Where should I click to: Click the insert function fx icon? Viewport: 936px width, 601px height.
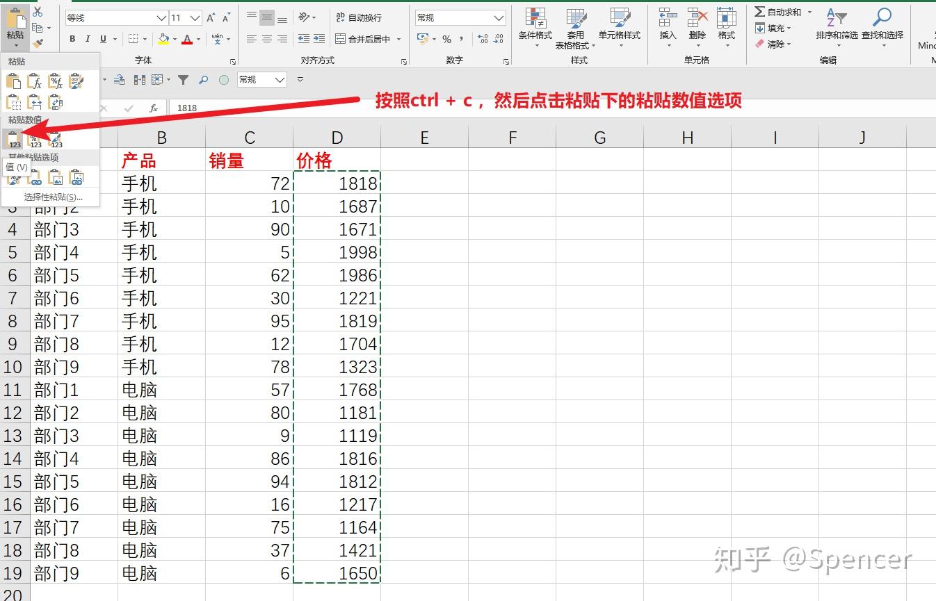[x=154, y=108]
